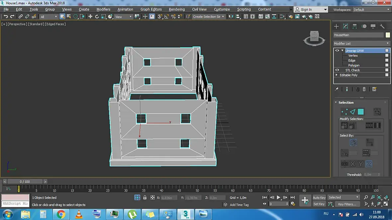Open the Modifier List dropdown
This screenshot has height=220, width=392.
pyautogui.click(x=361, y=43)
